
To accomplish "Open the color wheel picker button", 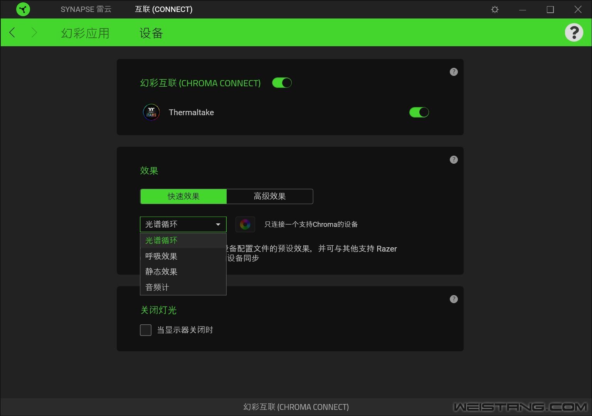I will [x=245, y=224].
